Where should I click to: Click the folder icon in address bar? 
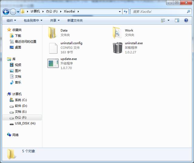pyautogui.click(x=23, y=12)
